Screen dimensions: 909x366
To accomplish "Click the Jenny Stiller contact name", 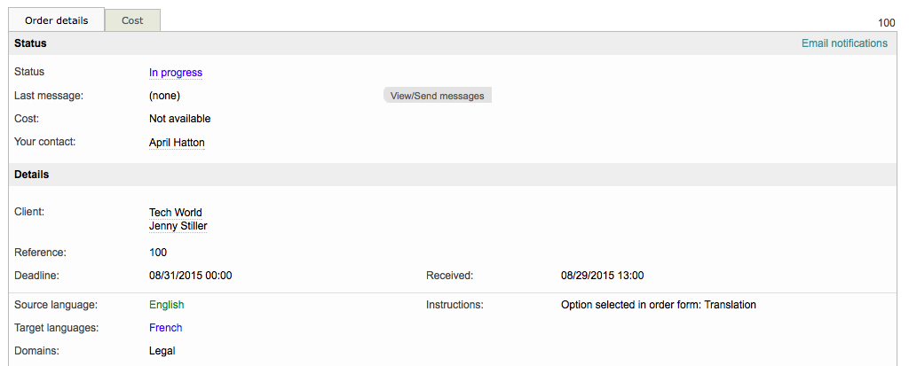I will (x=178, y=226).
